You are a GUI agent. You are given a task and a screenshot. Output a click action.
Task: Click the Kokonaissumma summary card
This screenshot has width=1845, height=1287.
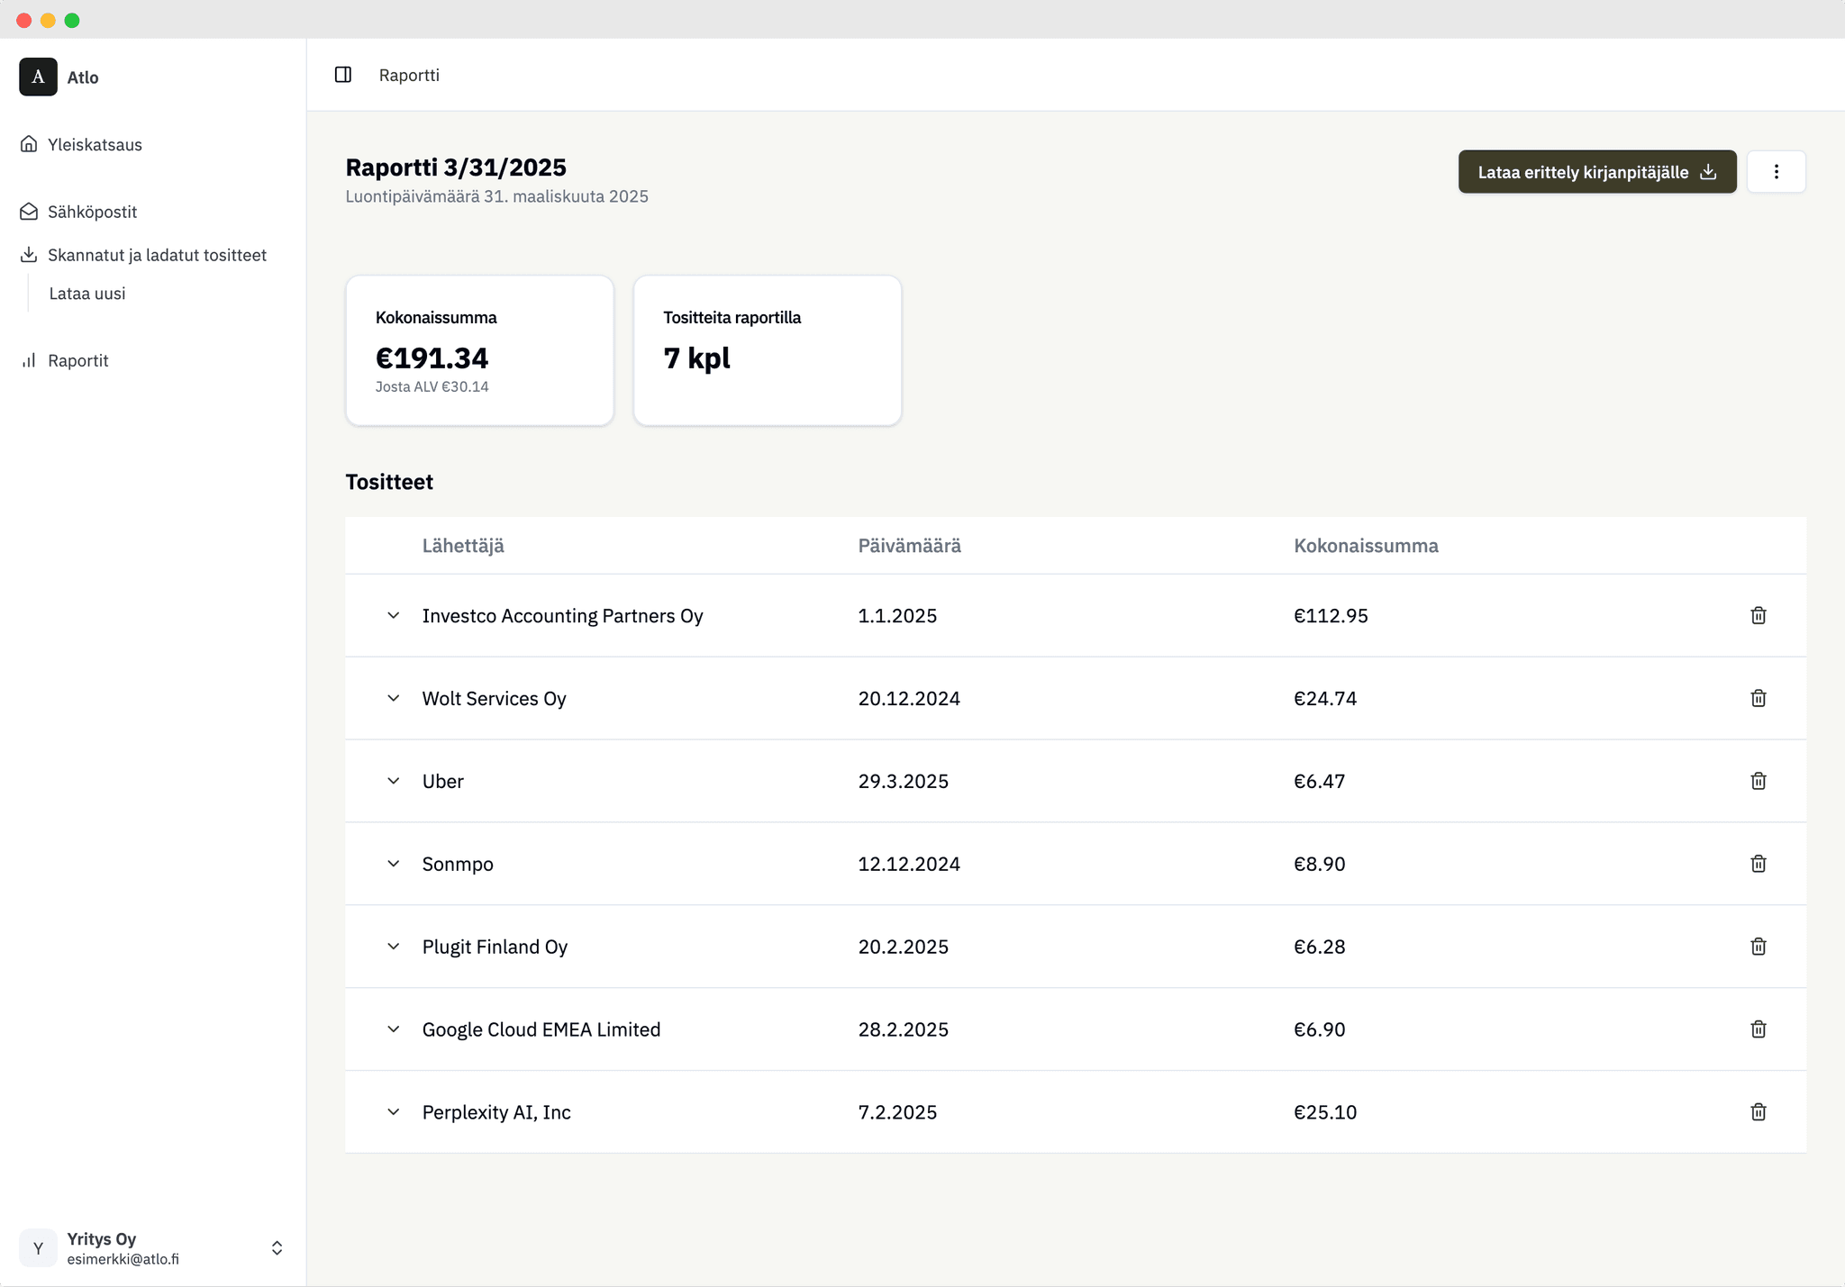(479, 349)
